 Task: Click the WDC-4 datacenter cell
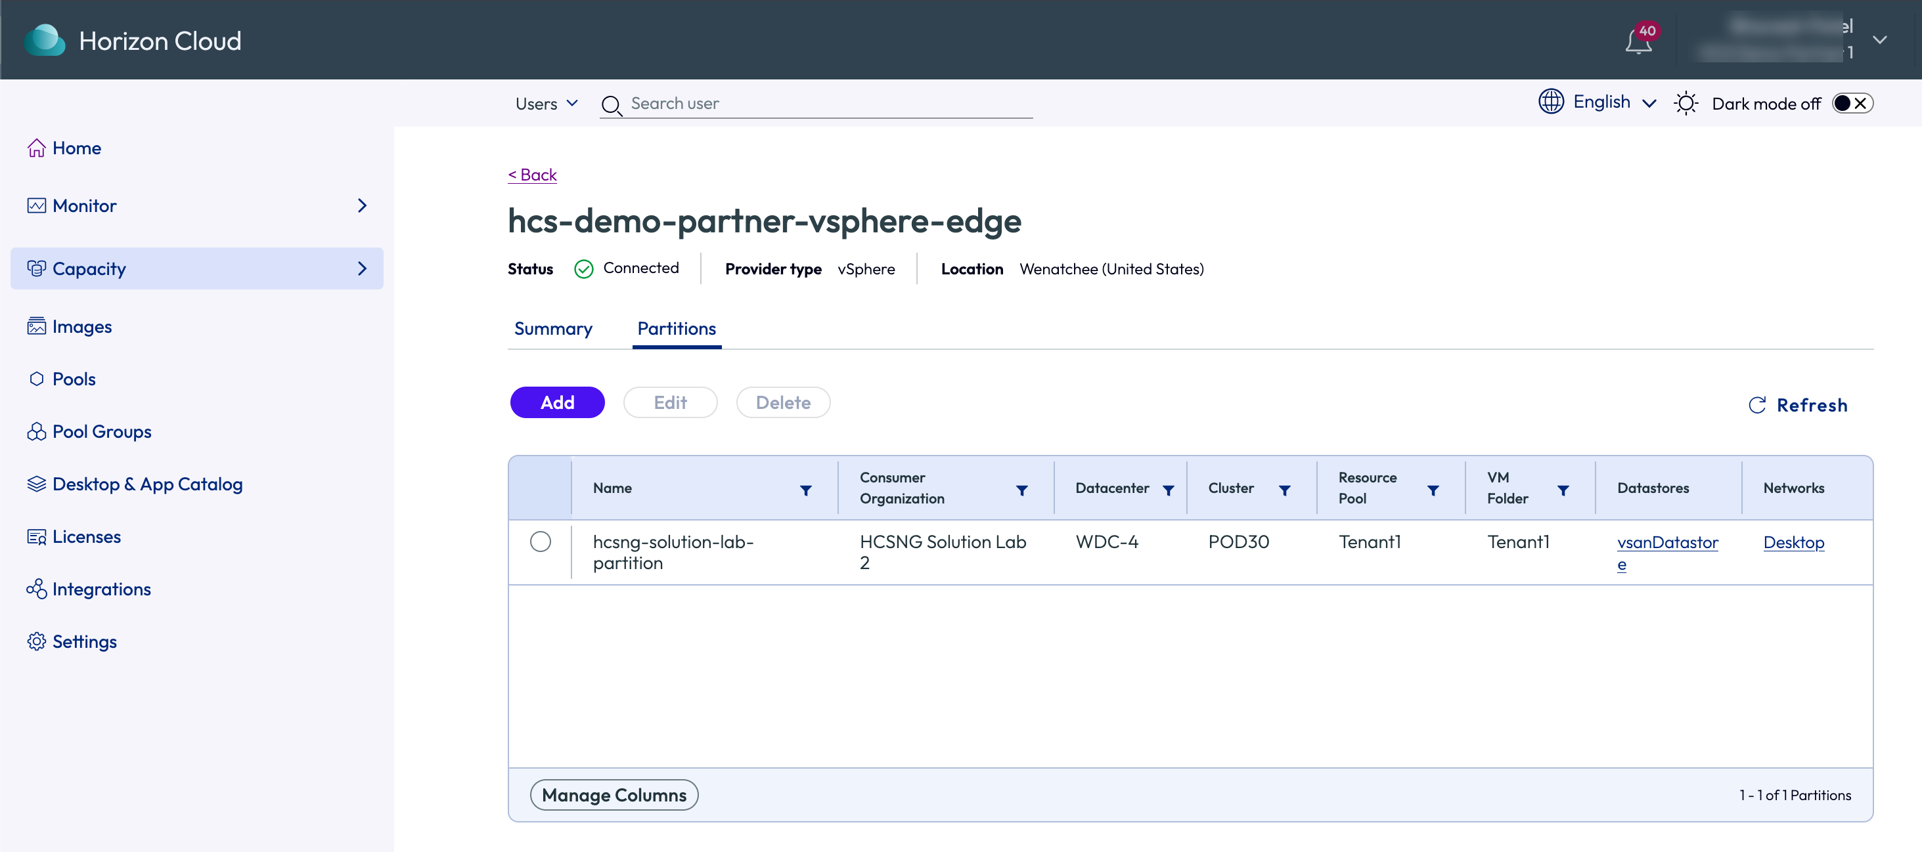point(1107,542)
